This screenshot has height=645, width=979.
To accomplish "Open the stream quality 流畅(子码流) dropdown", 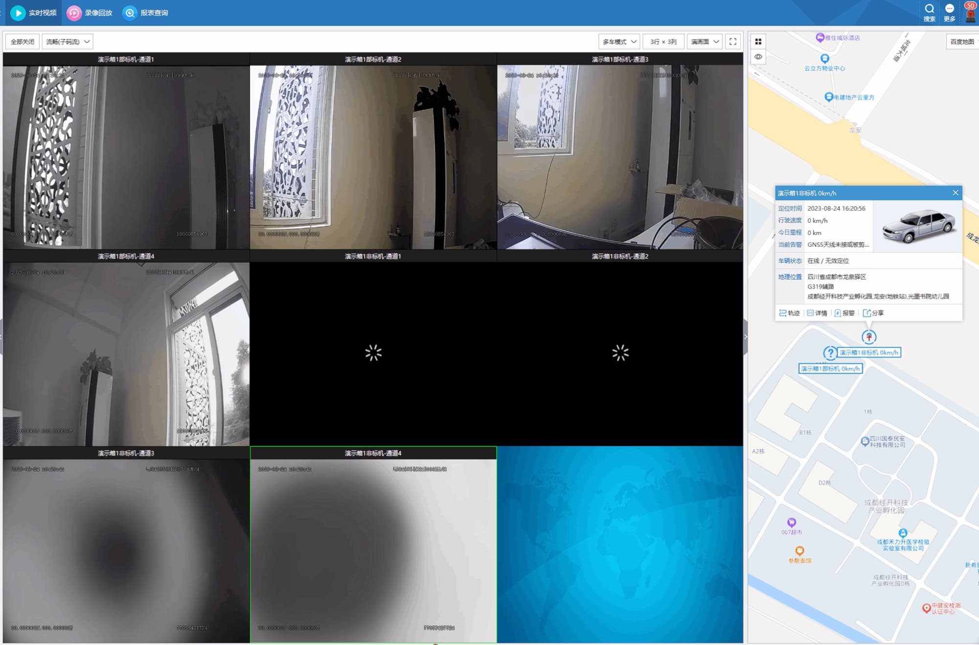I will pyautogui.click(x=68, y=42).
